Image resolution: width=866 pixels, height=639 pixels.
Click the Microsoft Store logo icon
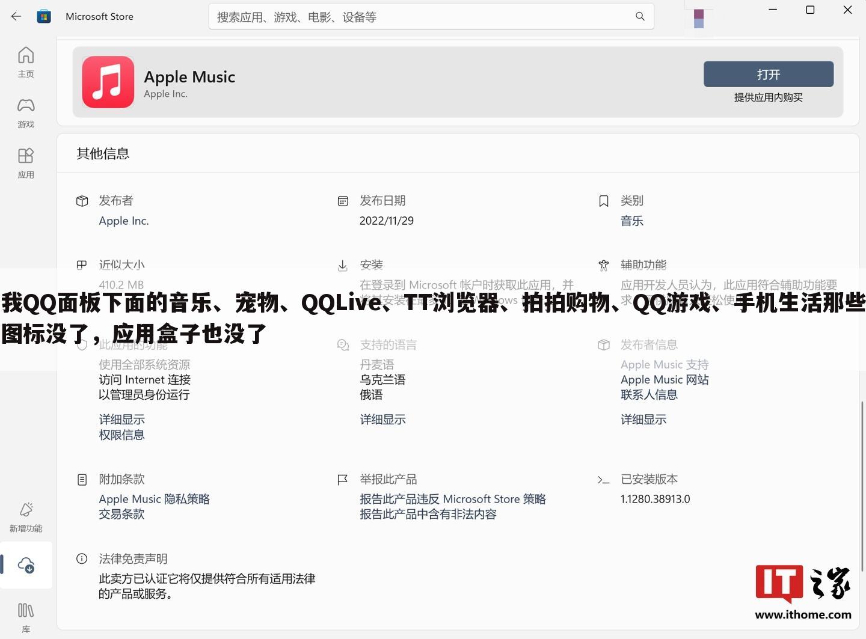[44, 16]
